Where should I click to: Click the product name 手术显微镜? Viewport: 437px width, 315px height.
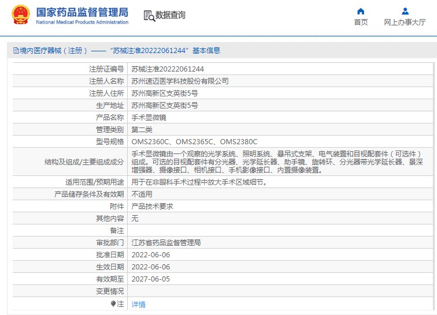pyautogui.click(x=149, y=118)
